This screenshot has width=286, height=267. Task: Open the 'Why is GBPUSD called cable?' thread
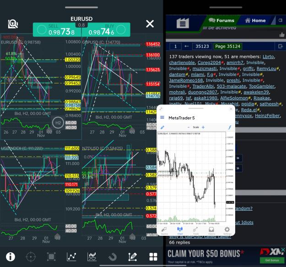(200, 236)
